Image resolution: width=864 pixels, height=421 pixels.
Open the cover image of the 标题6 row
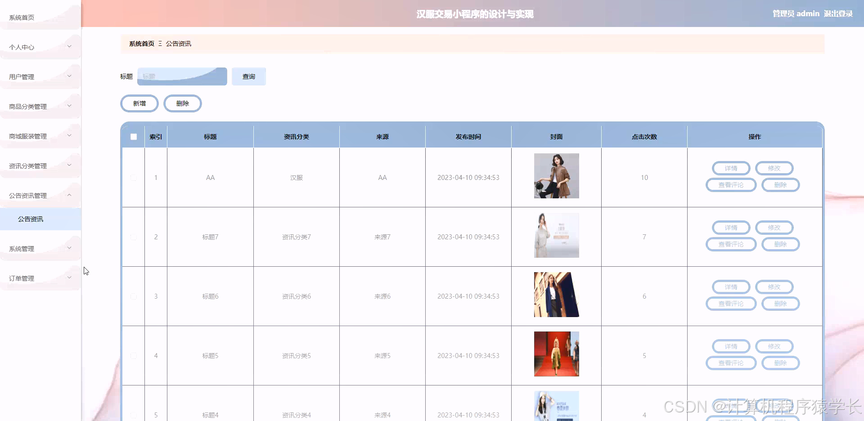pyautogui.click(x=557, y=295)
